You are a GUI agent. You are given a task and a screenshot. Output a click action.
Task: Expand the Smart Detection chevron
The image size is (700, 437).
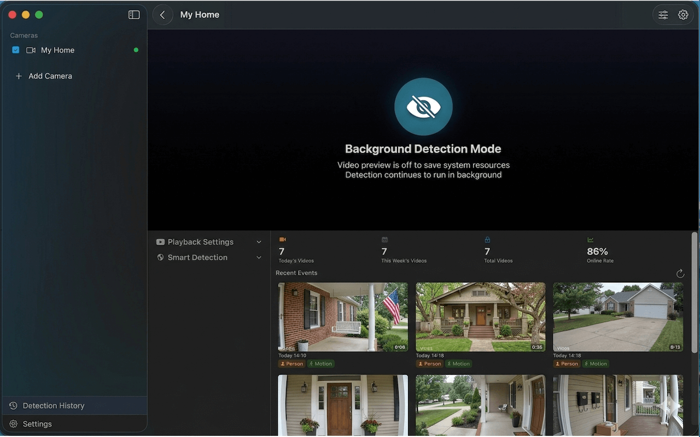click(x=259, y=257)
